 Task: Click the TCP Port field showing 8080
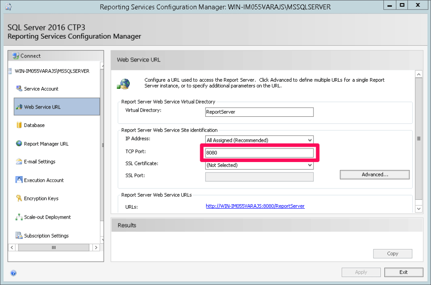(x=259, y=153)
